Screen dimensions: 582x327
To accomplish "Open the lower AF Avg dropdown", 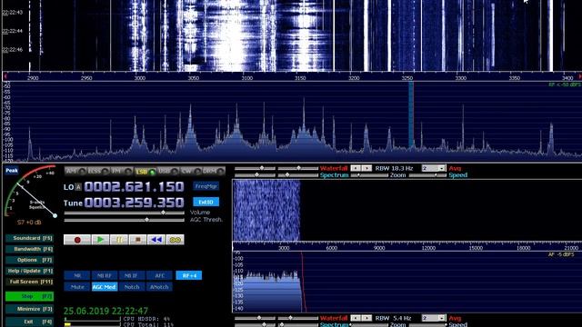I will (433, 318).
